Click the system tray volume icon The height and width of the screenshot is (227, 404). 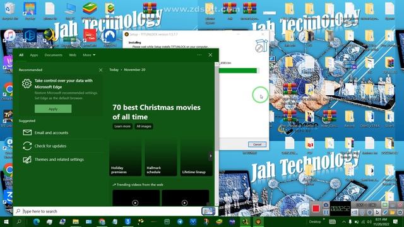coord(369,221)
